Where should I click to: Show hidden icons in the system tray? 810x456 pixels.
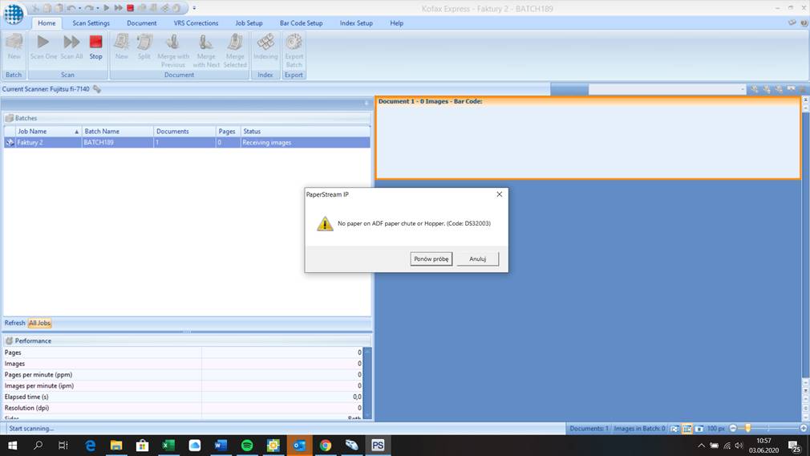(x=701, y=446)
